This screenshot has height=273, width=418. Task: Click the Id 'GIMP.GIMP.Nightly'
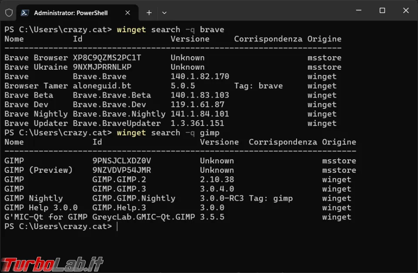[x=134, y=199]
